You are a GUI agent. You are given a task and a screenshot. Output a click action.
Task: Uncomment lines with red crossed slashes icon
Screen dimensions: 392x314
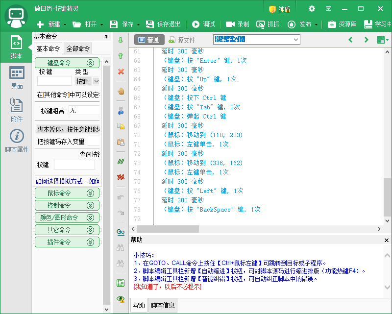121,177
